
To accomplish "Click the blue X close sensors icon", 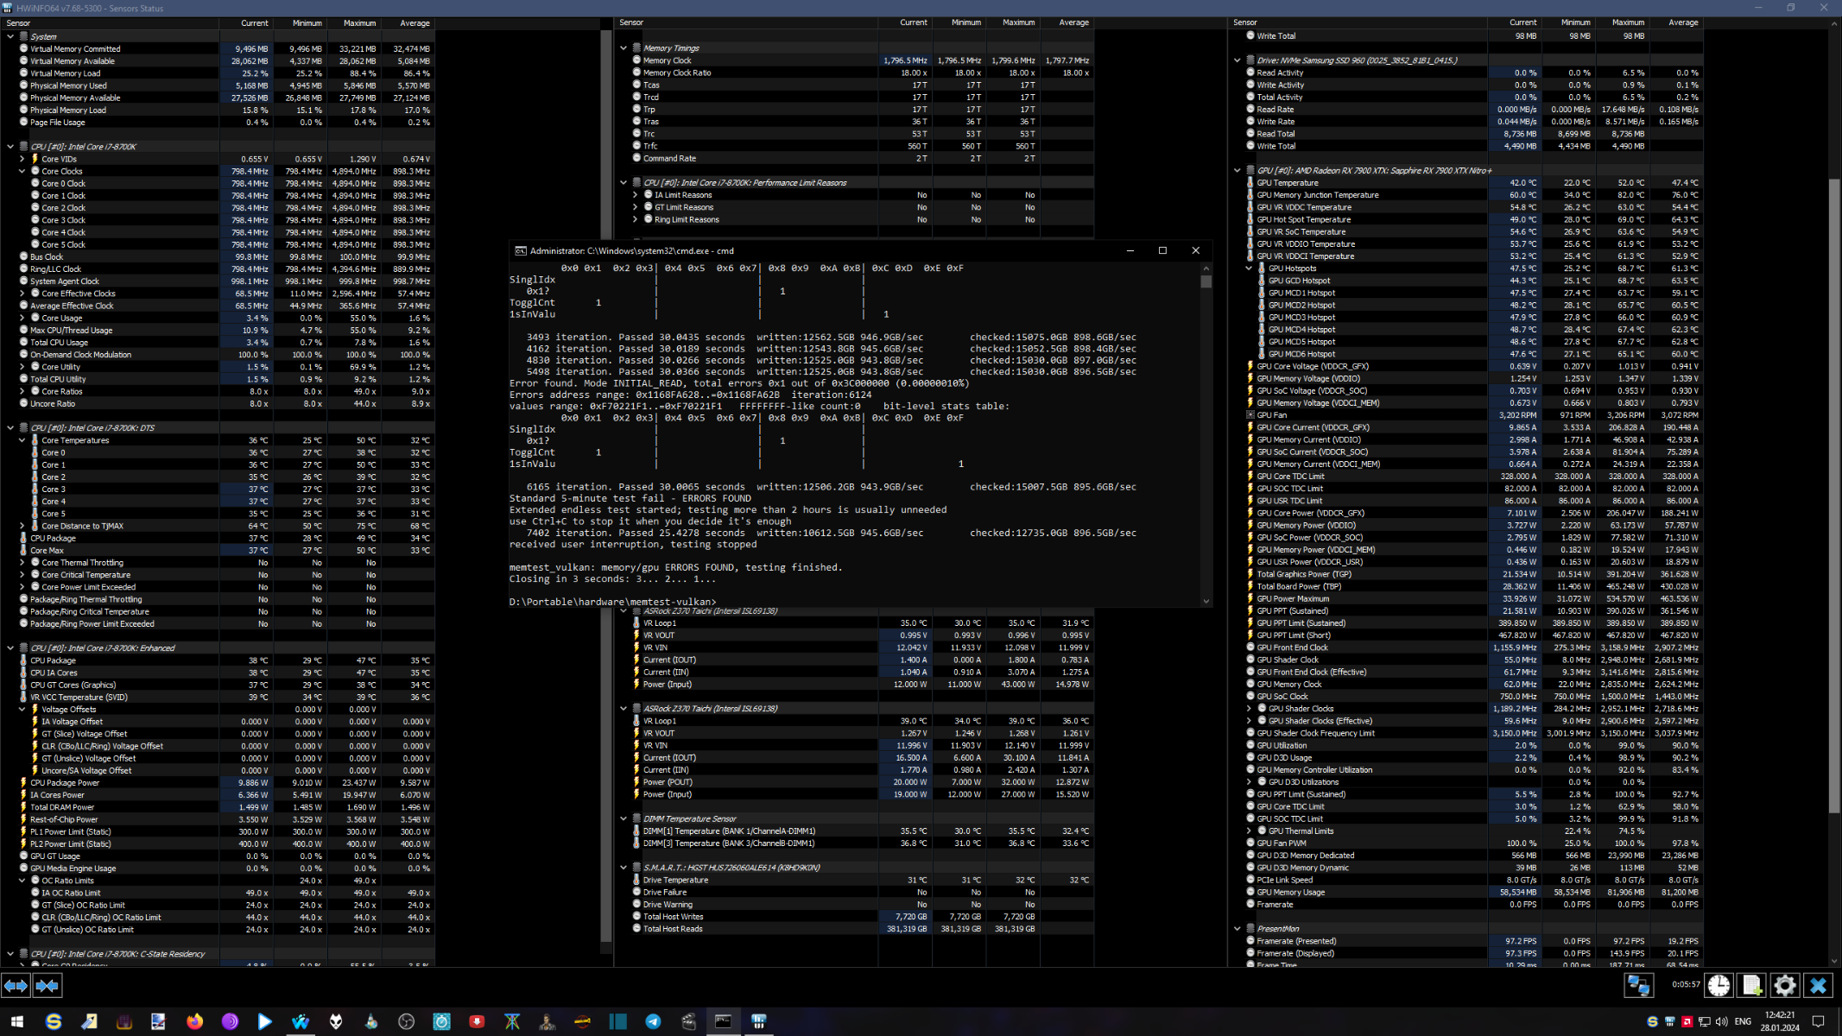I will point(1818,985).
